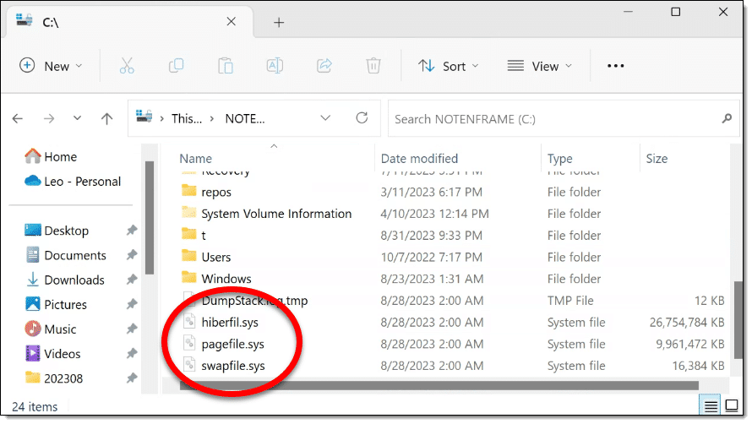Click the Search NOTENFRAME (C:) box
The height and width of the screenshot is (424, 752).
pyautogui.click(x=553, y=119)
